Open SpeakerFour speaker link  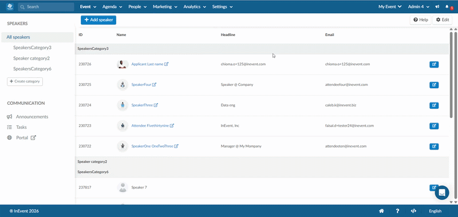pyautogui.click(x=141, y=85)
